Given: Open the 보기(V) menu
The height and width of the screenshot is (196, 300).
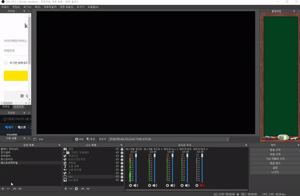Looking at the screenshot, I should pyautogui.click(x=27, y=7).
